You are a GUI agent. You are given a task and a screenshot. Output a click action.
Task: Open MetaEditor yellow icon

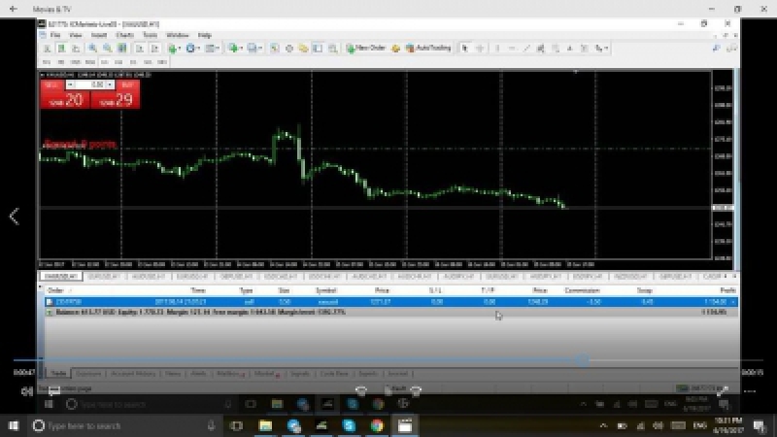(395, 49)
